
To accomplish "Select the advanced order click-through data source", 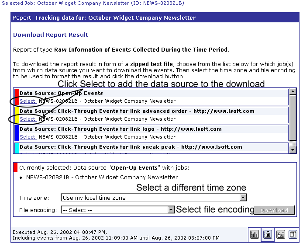I will (28, 119).
